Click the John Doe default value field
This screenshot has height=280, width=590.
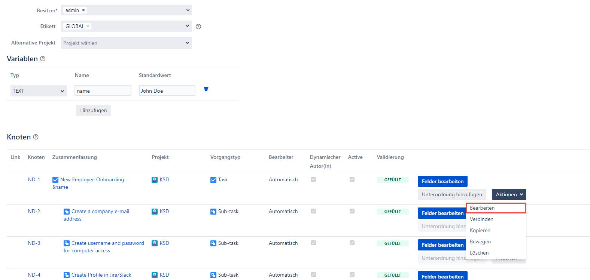coord(167,91)
